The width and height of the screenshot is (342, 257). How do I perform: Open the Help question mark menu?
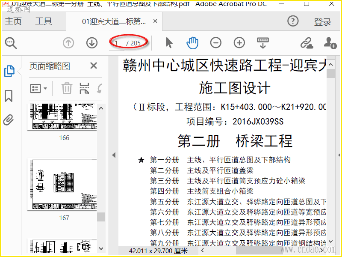[293, 21]
